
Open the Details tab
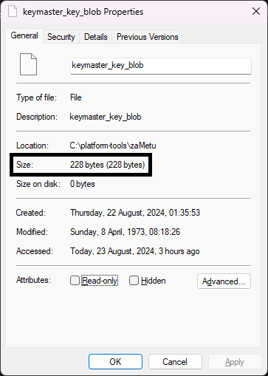click(96, 37)
